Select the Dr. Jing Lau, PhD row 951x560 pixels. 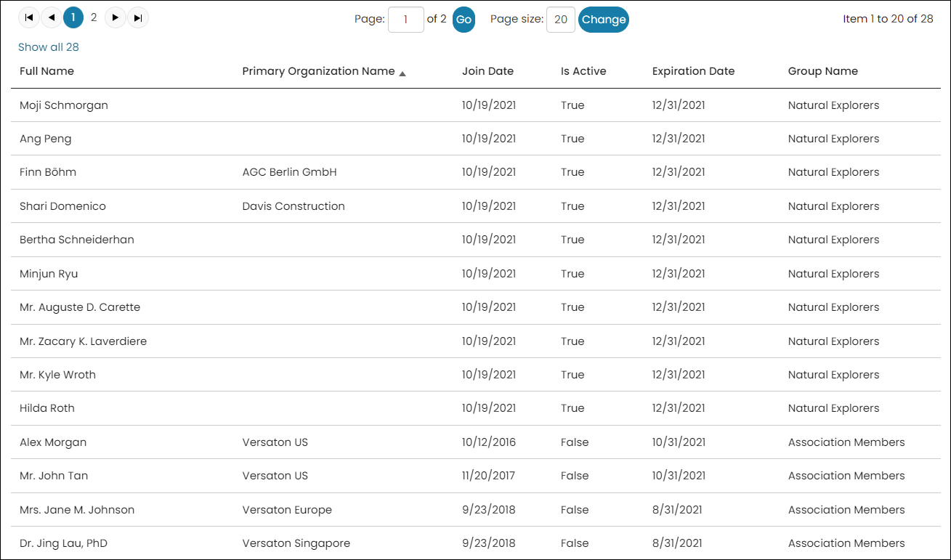tap(476, 543)
